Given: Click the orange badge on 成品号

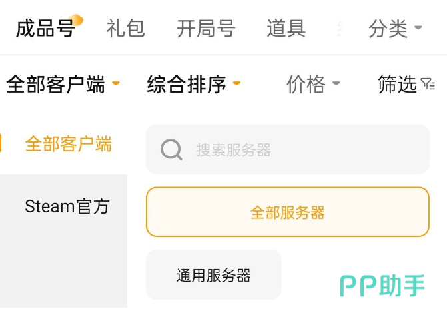Looking at the screenshot, I should pos(77,21).
